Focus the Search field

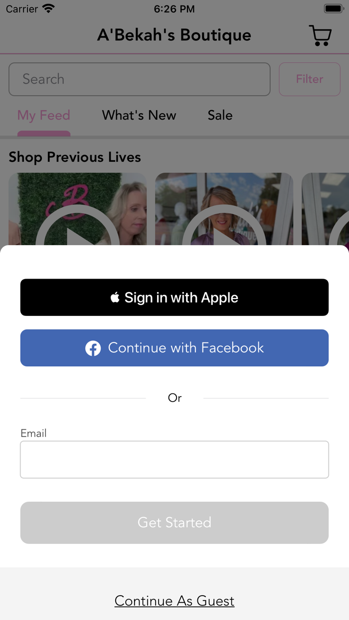pos(140,79)
